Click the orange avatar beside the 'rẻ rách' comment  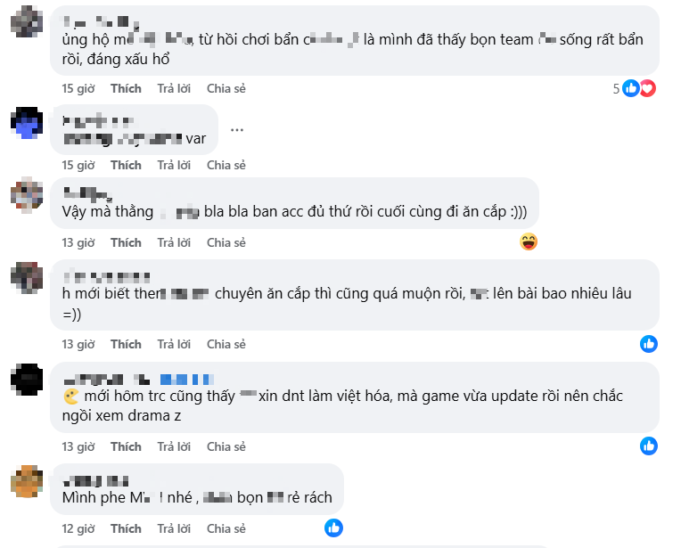(x=27, y=481)
